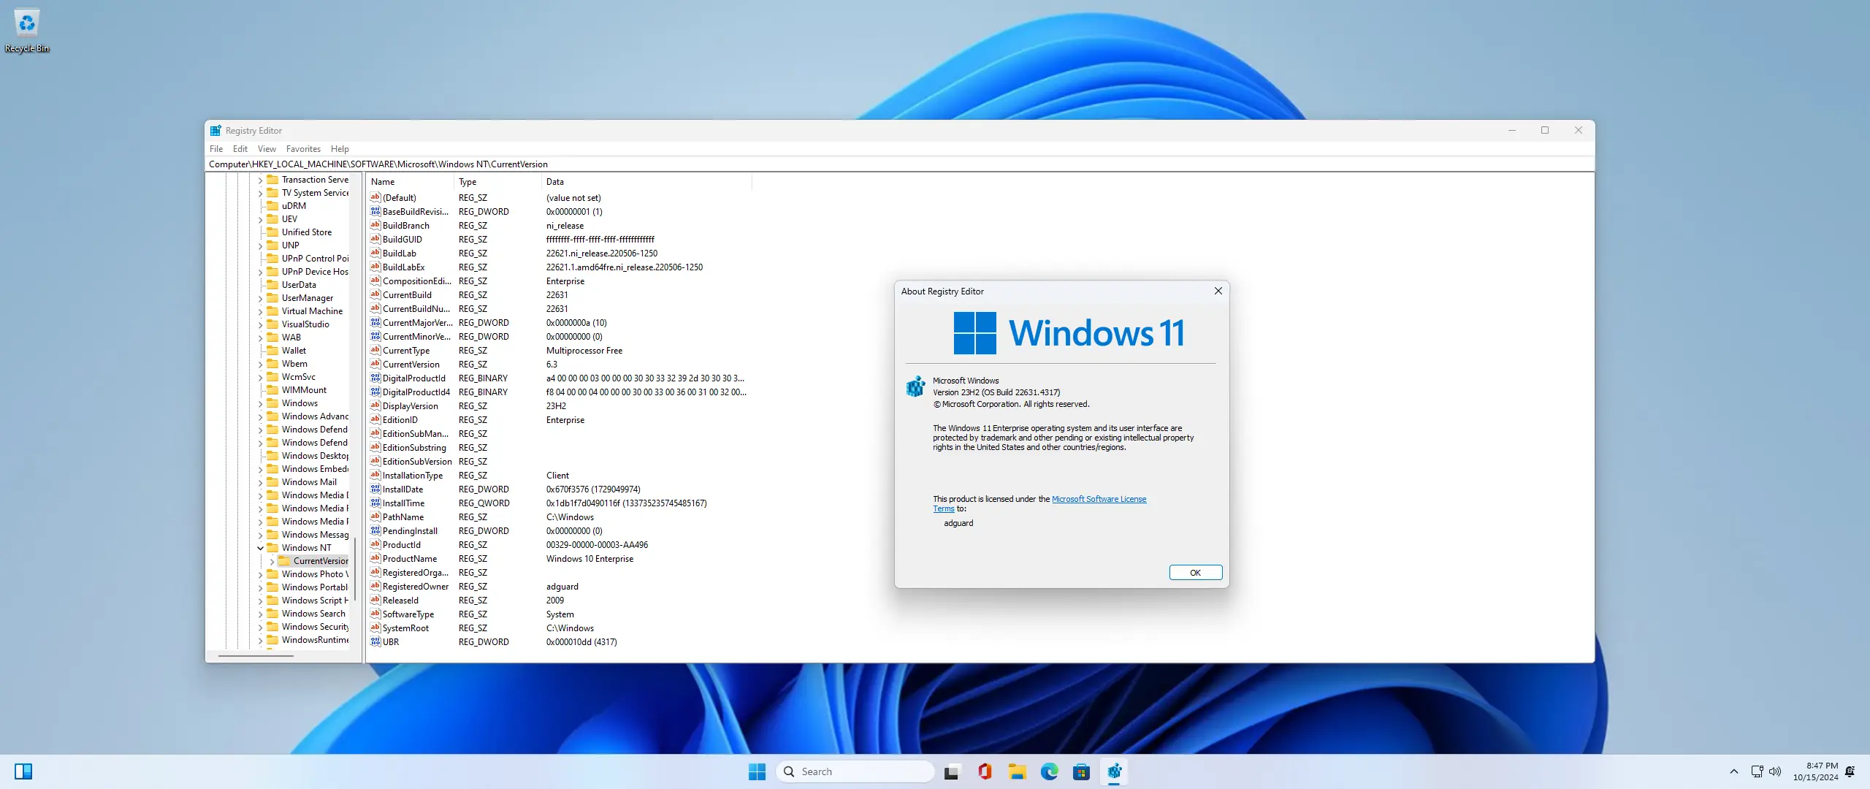Open the Microsoft Software License Terms link
Screen dimensions: 1870x789
click(1098, 499)
